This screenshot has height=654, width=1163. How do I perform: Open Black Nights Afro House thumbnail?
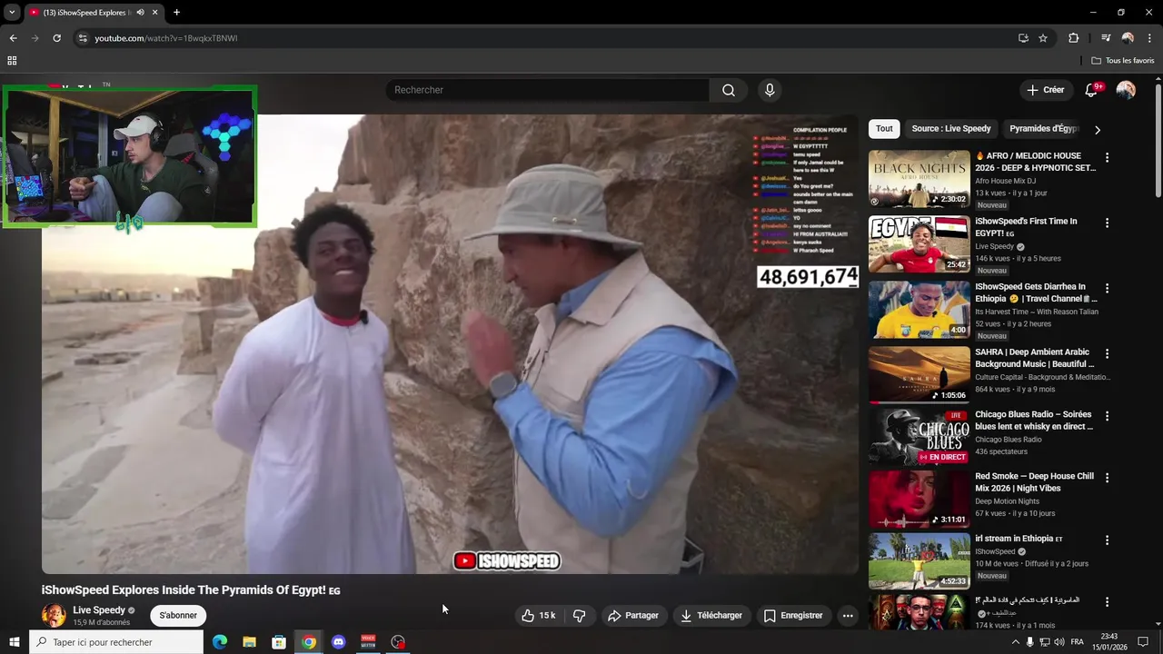tap(919, 180)
